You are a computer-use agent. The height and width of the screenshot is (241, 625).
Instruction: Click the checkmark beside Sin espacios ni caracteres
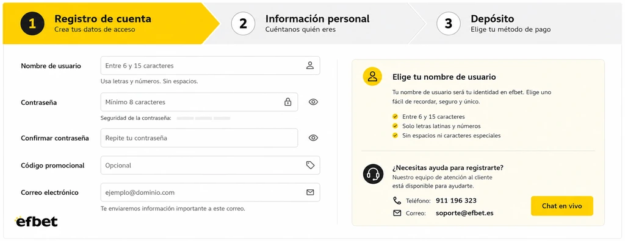tap(395, 135)
